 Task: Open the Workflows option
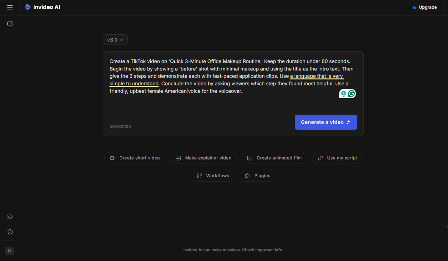[213, 176]
